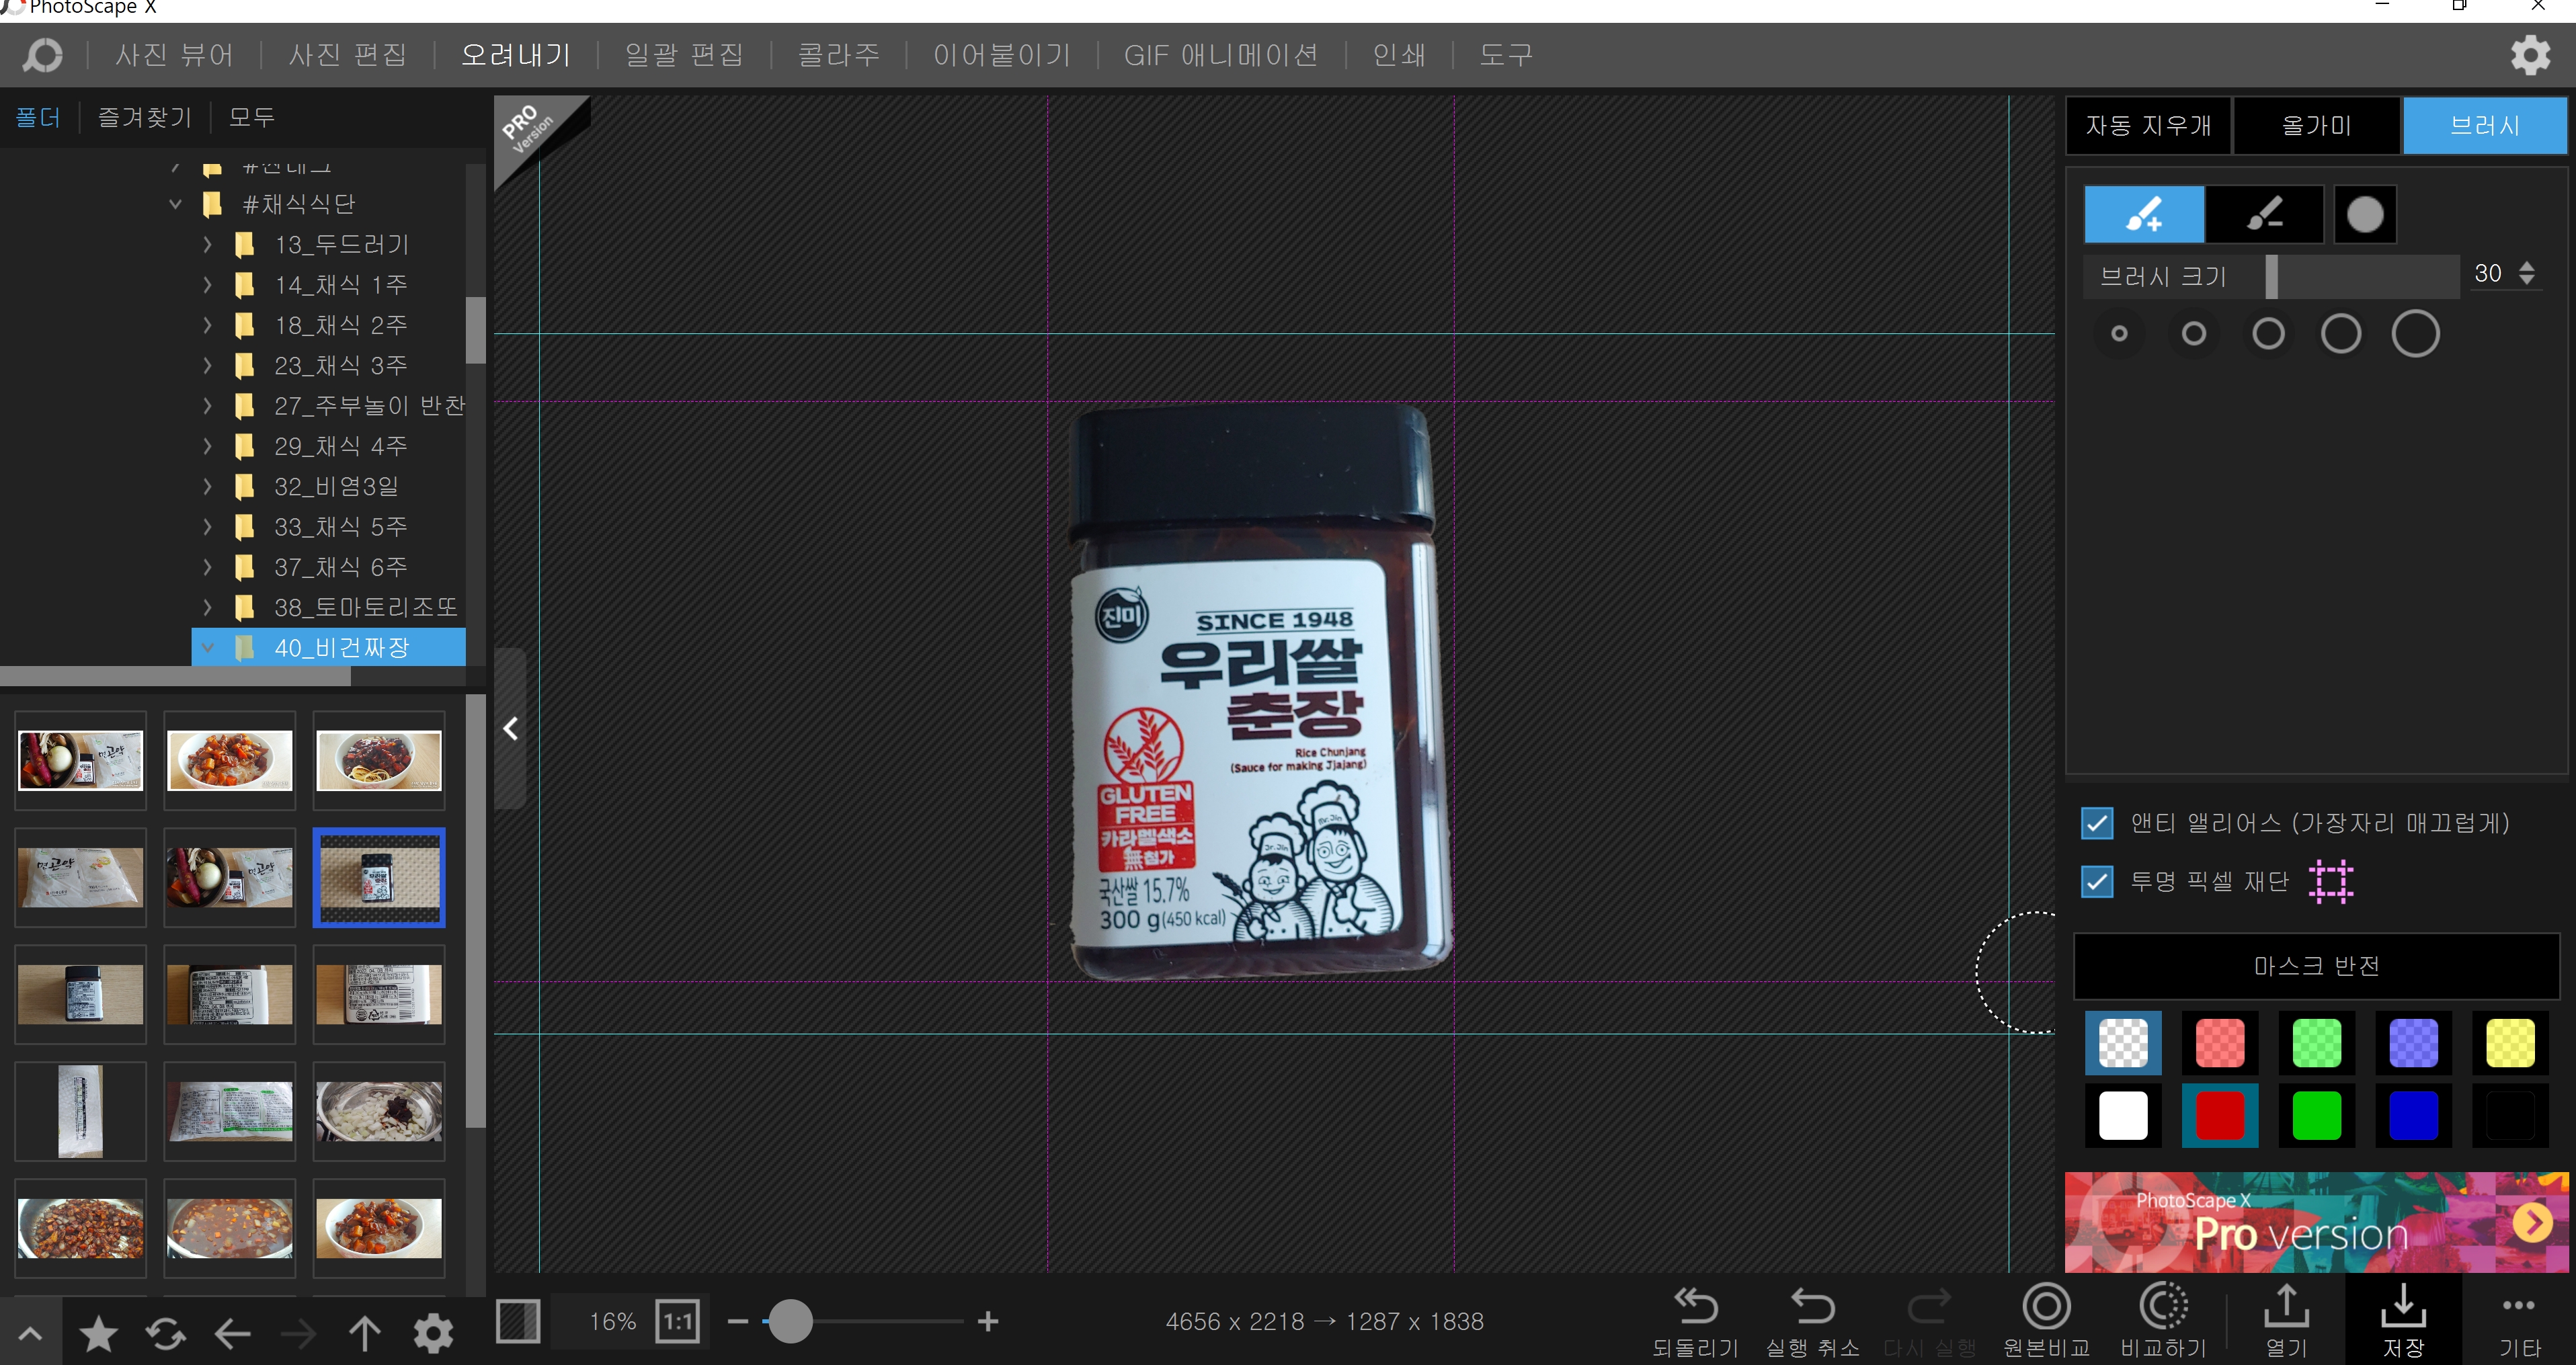
Task: Select the add-mask brush tool
Action: [2143, 214]
